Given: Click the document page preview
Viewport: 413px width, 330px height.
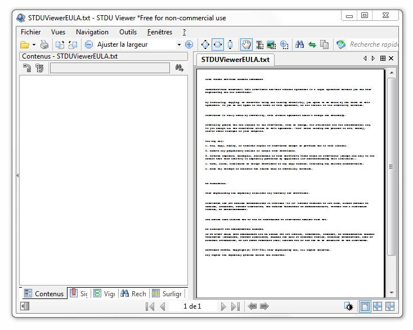Looking at the screenshot, I should 290,183.
